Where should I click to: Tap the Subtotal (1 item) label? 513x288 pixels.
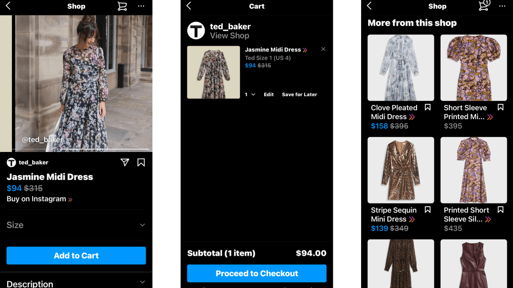[221, 253]
